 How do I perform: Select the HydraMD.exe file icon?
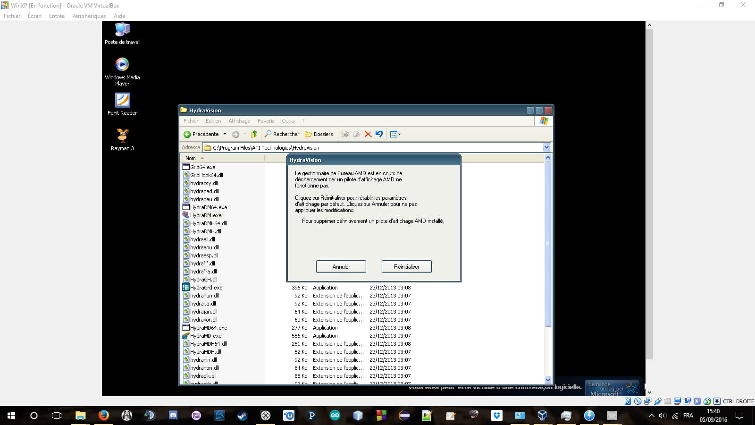pyautogui.click(x=186, y=336)
